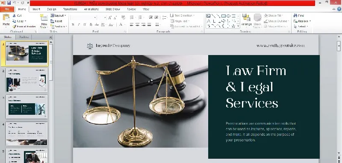Toggle Italic formatting
Screen dimensions: 342x163
pyautogui.click(x=79, y=25)
